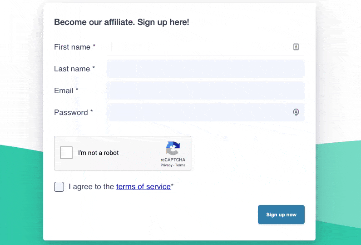Click the "Email" field label
Screen dimensions: 361x245
[x=64, y=90]
